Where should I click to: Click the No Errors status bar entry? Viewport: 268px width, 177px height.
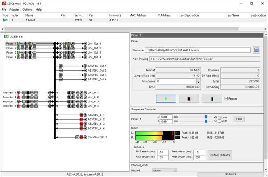coord(230,174)
